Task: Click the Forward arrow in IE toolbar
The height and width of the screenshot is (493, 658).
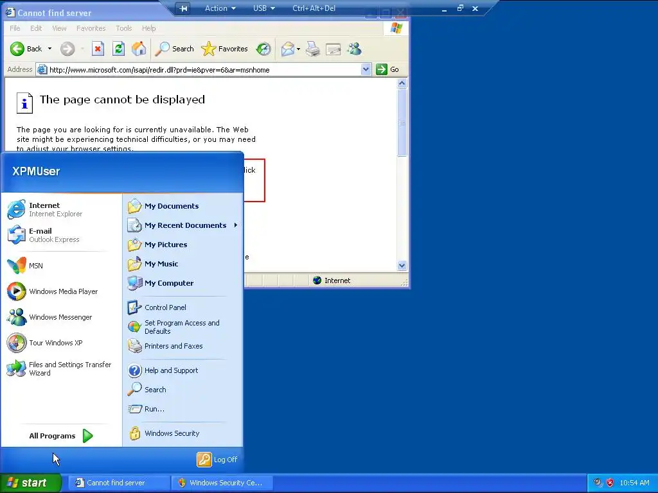Action: point(67,49)
